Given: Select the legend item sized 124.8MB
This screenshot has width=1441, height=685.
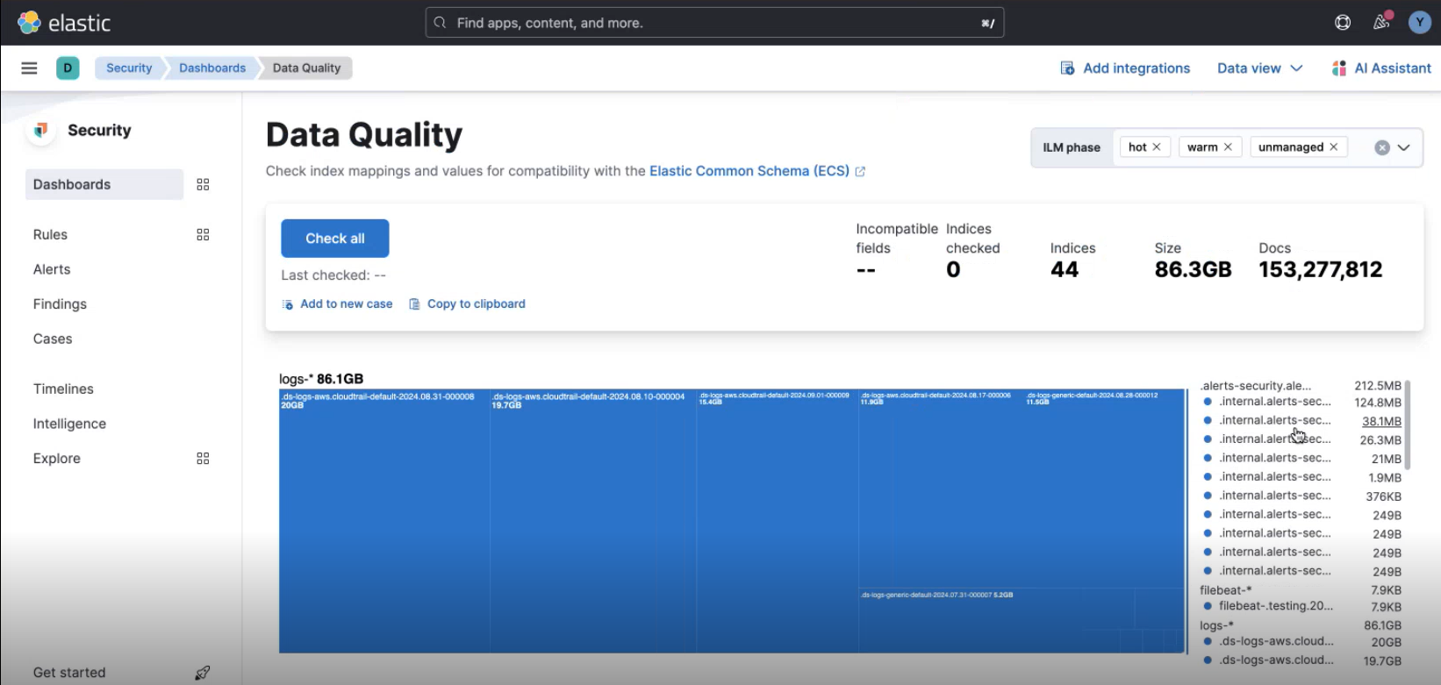Looking at the screenshot, I should tap(1303, 402).
